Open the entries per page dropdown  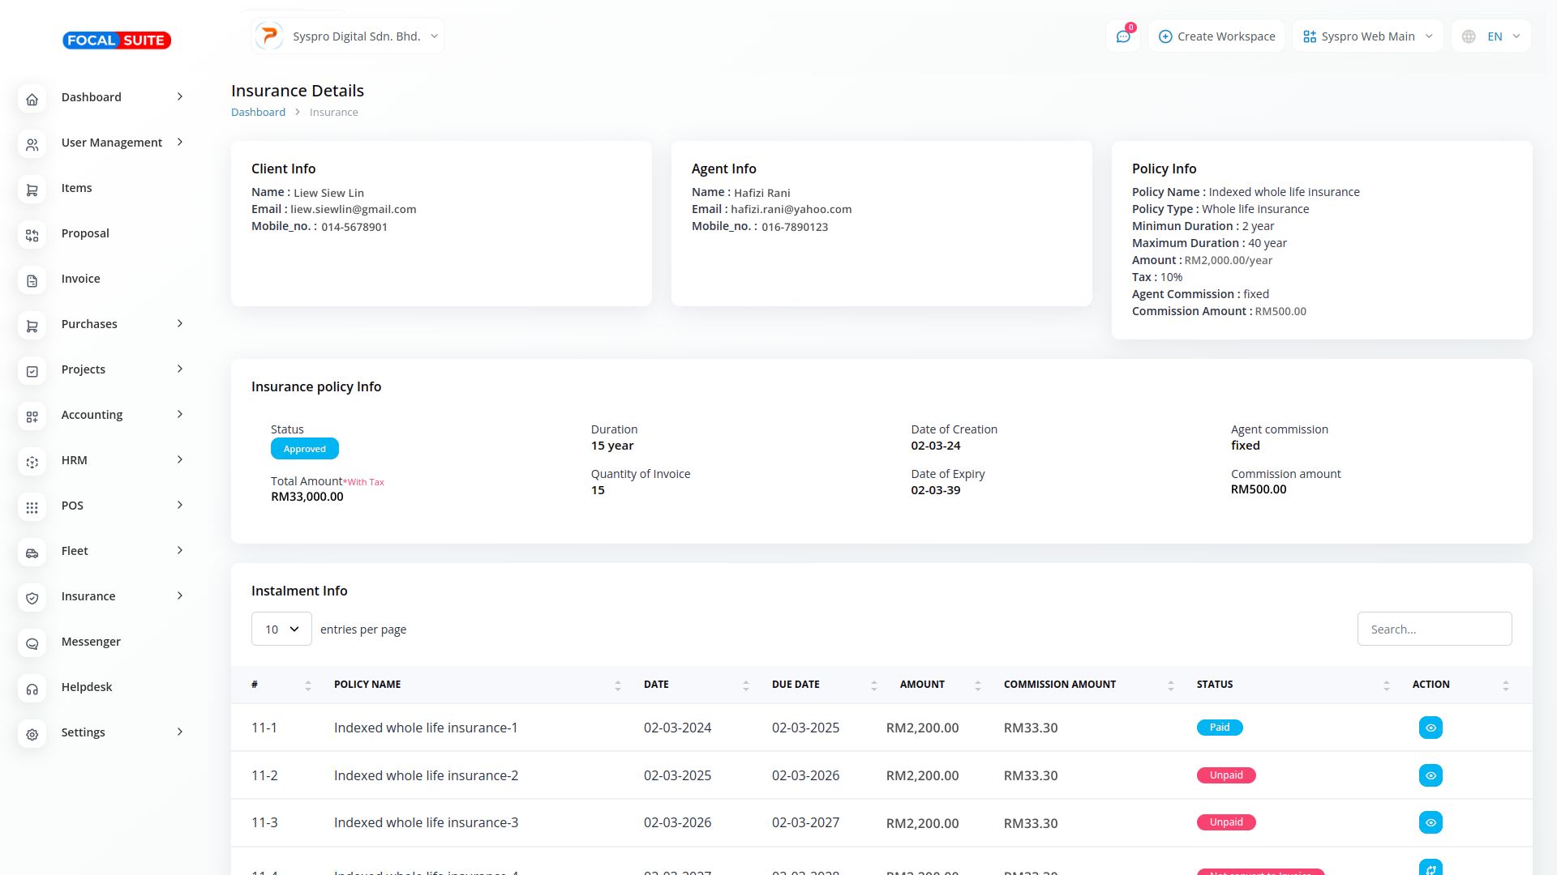click(281, 629)
